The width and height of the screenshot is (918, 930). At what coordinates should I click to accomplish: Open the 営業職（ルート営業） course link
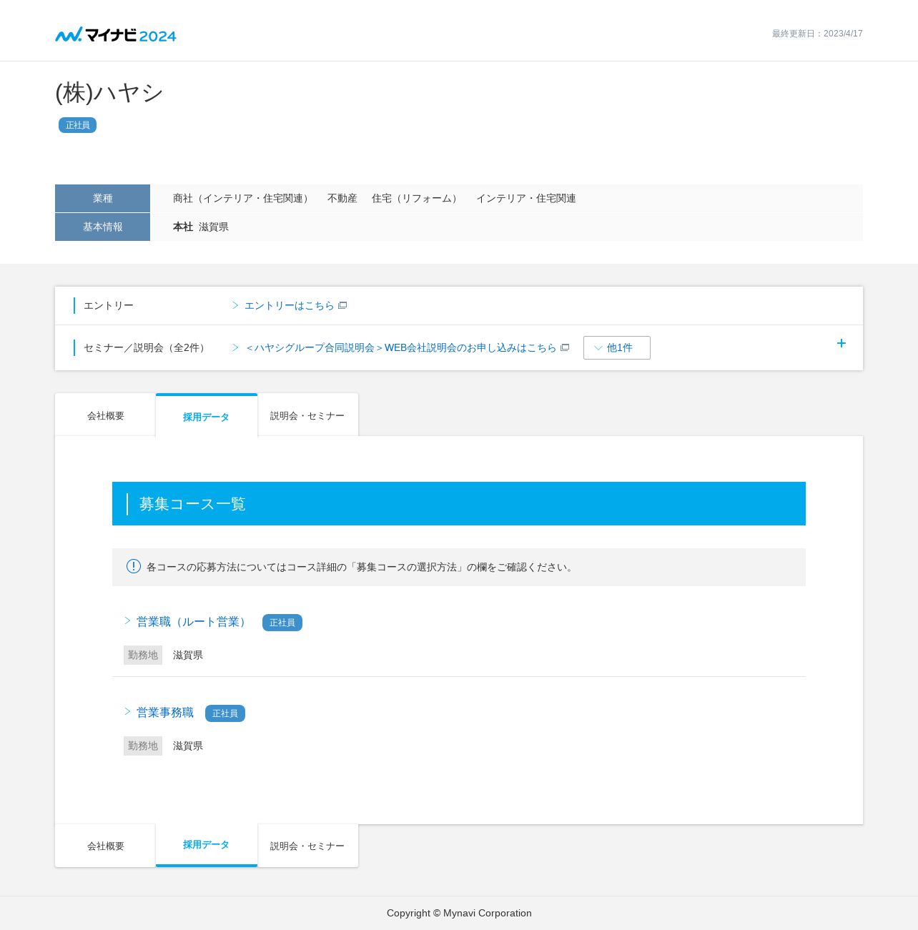(193, 621)
